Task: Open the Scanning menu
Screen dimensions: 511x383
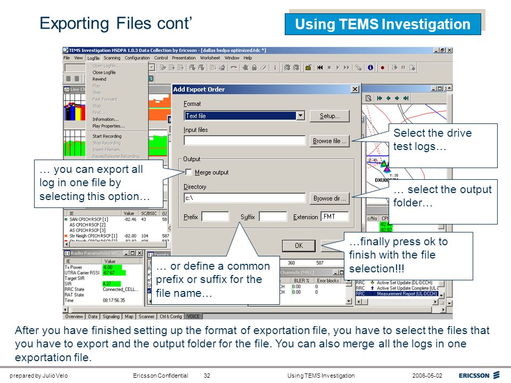Action: pos(112,58)
